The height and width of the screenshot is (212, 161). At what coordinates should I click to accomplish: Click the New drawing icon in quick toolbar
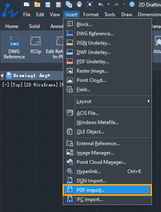pos(26,4)
